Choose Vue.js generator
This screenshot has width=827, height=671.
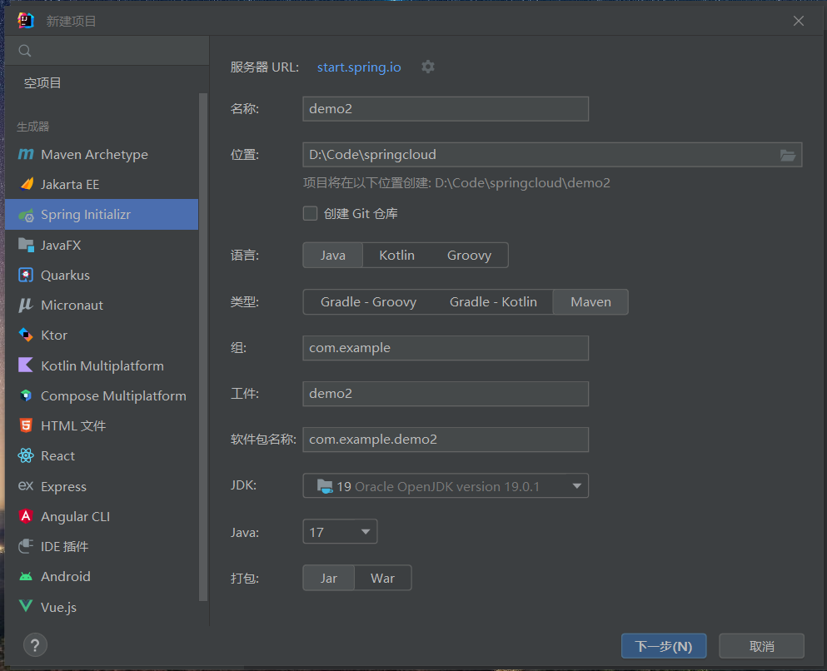(x=102, y=607)
